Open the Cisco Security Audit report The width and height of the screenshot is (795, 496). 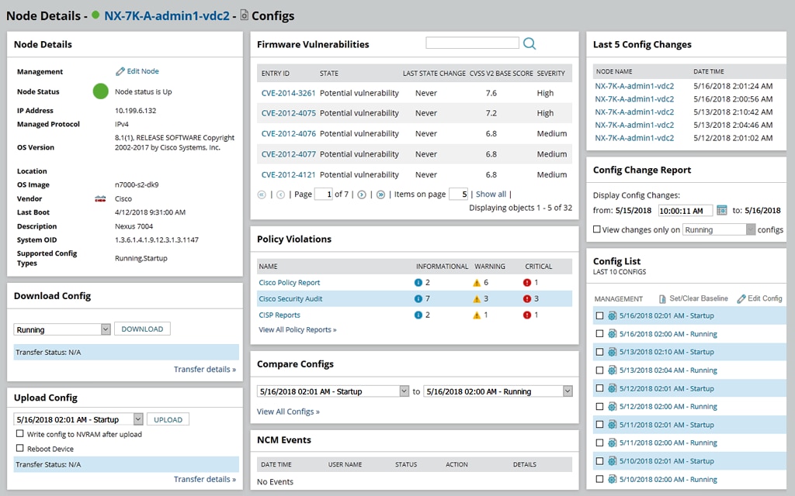tap(290, 298)
